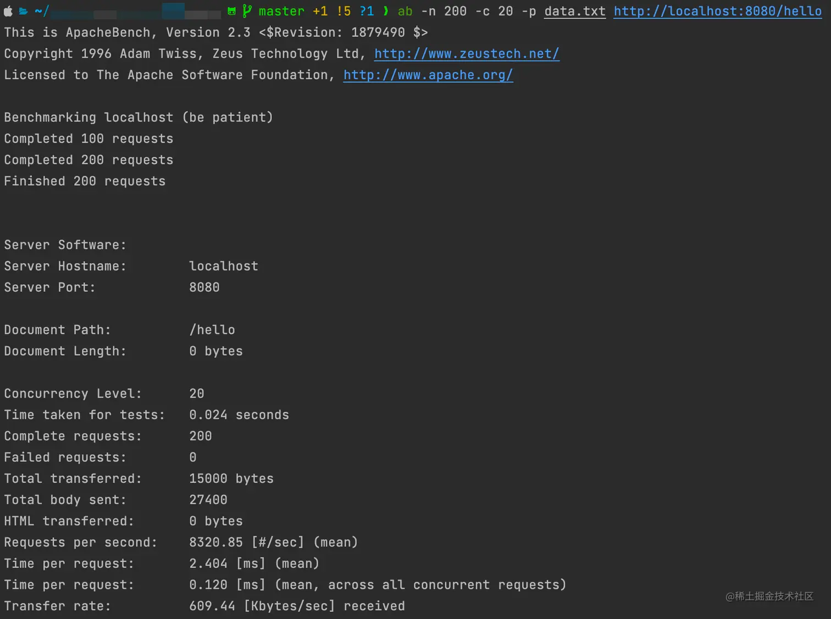Click the blue folder icon in prompt

pyautogui.click(x=24, y=11)
